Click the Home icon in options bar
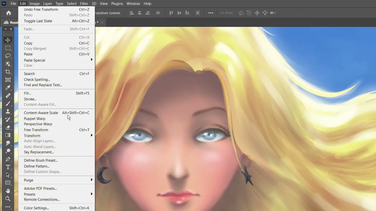The width and height of the screenshot is (376, 211). (x=9, y=13)
